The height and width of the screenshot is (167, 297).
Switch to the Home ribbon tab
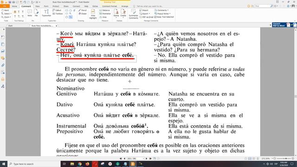(14, 6)
